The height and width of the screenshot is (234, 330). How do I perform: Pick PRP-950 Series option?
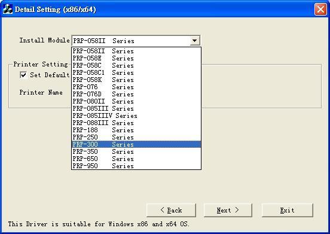(136, 166)
